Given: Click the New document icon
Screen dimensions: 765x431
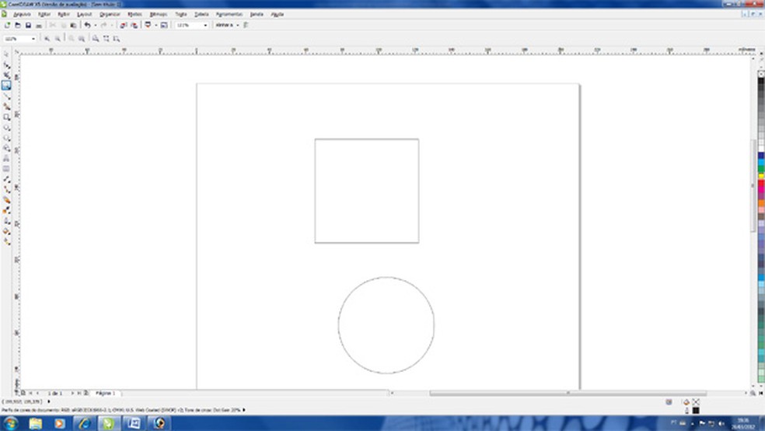Looking at the screenshot, I should [x=7, y=25].
